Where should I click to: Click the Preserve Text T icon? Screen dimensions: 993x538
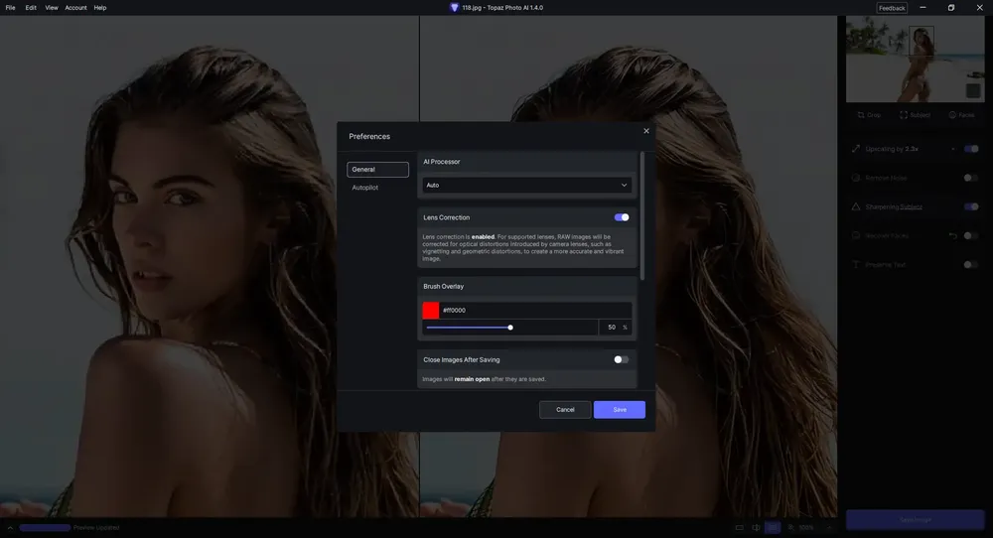[x=856, y=265]
